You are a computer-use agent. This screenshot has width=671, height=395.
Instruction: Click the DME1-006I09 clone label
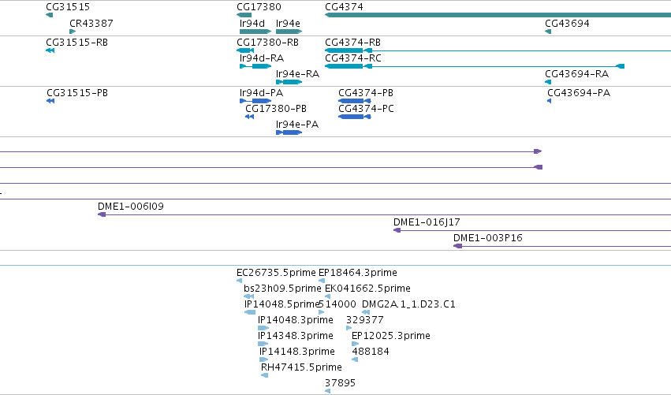pos(131,207)
